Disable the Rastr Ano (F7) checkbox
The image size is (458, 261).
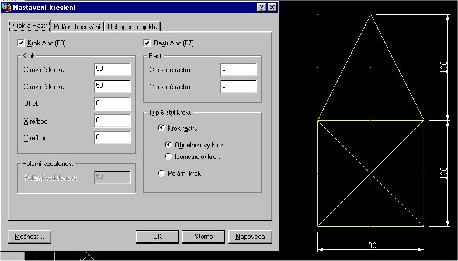pyautogui.click(x=147, y=43)
